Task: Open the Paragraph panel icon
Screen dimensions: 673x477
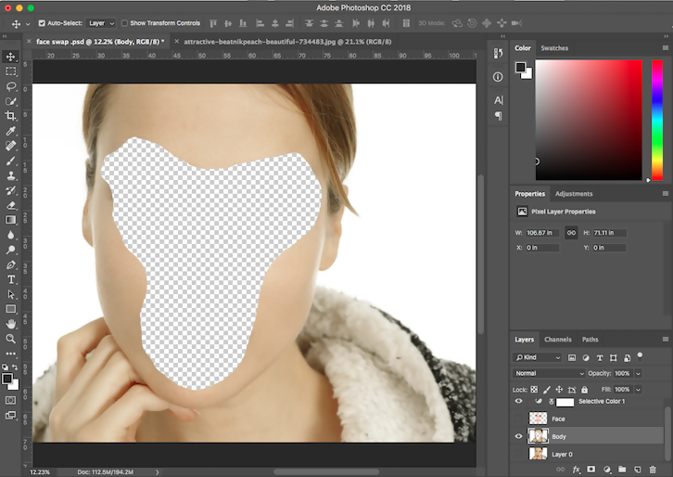Action: pos(498,116)
